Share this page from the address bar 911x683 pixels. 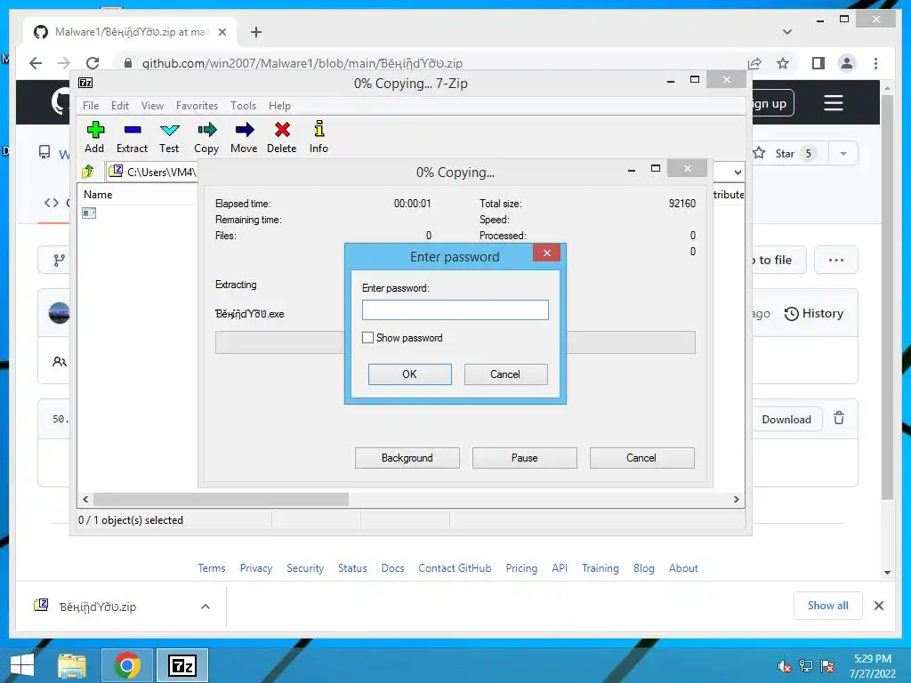click(x=754, y=63)
